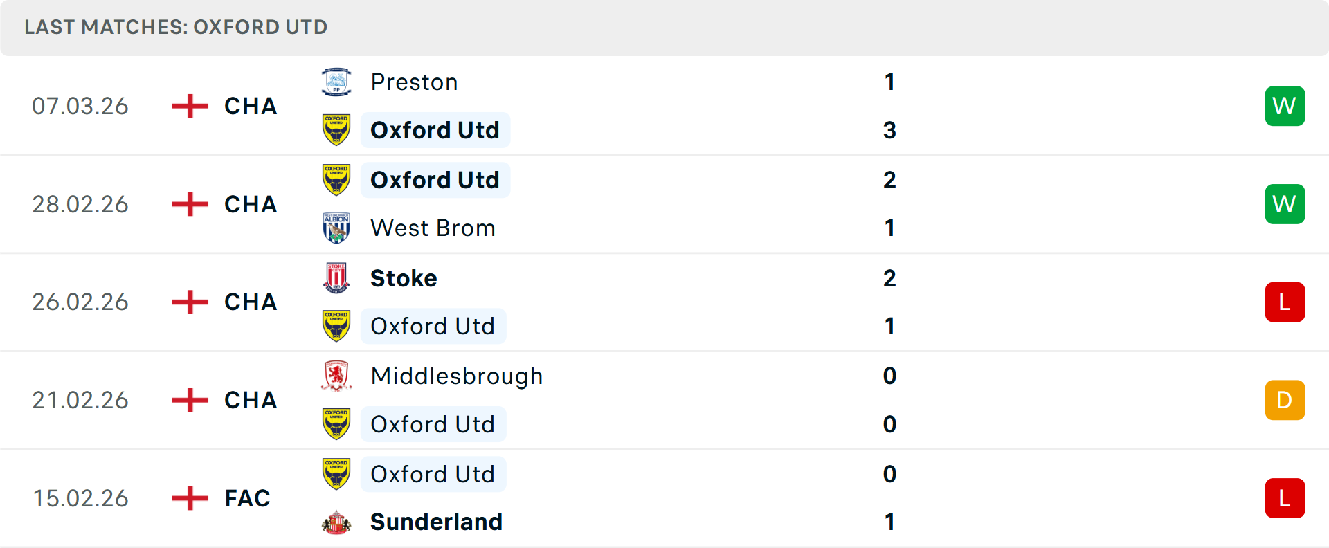Click the Preston club crest icon

point(336,82)
